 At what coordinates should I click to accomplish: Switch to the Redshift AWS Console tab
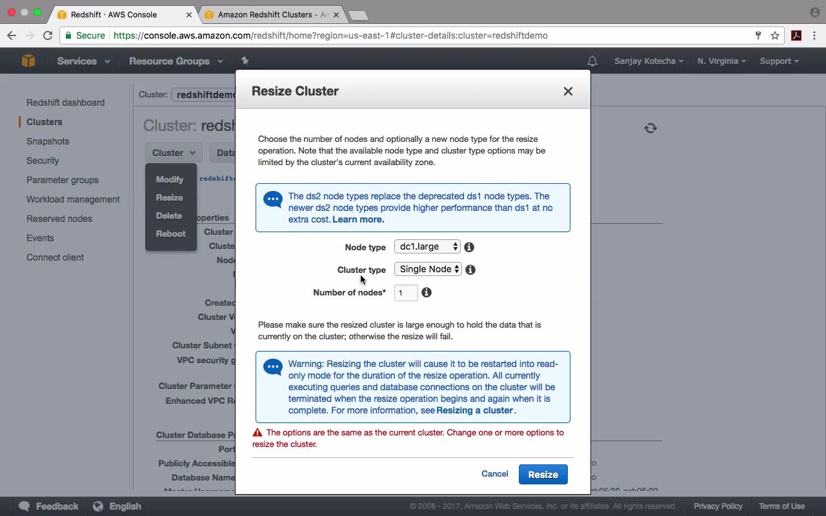pyautogui.click(x=125, y=14)
